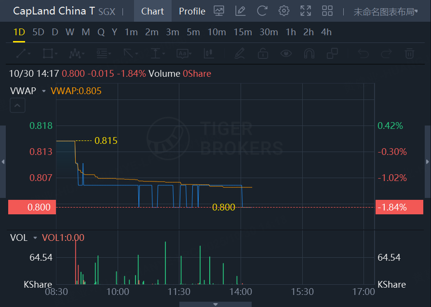This screenshot has height=307, width=431.
Task: Click the edit drawing pencil icon
Action: pos(241,11)
